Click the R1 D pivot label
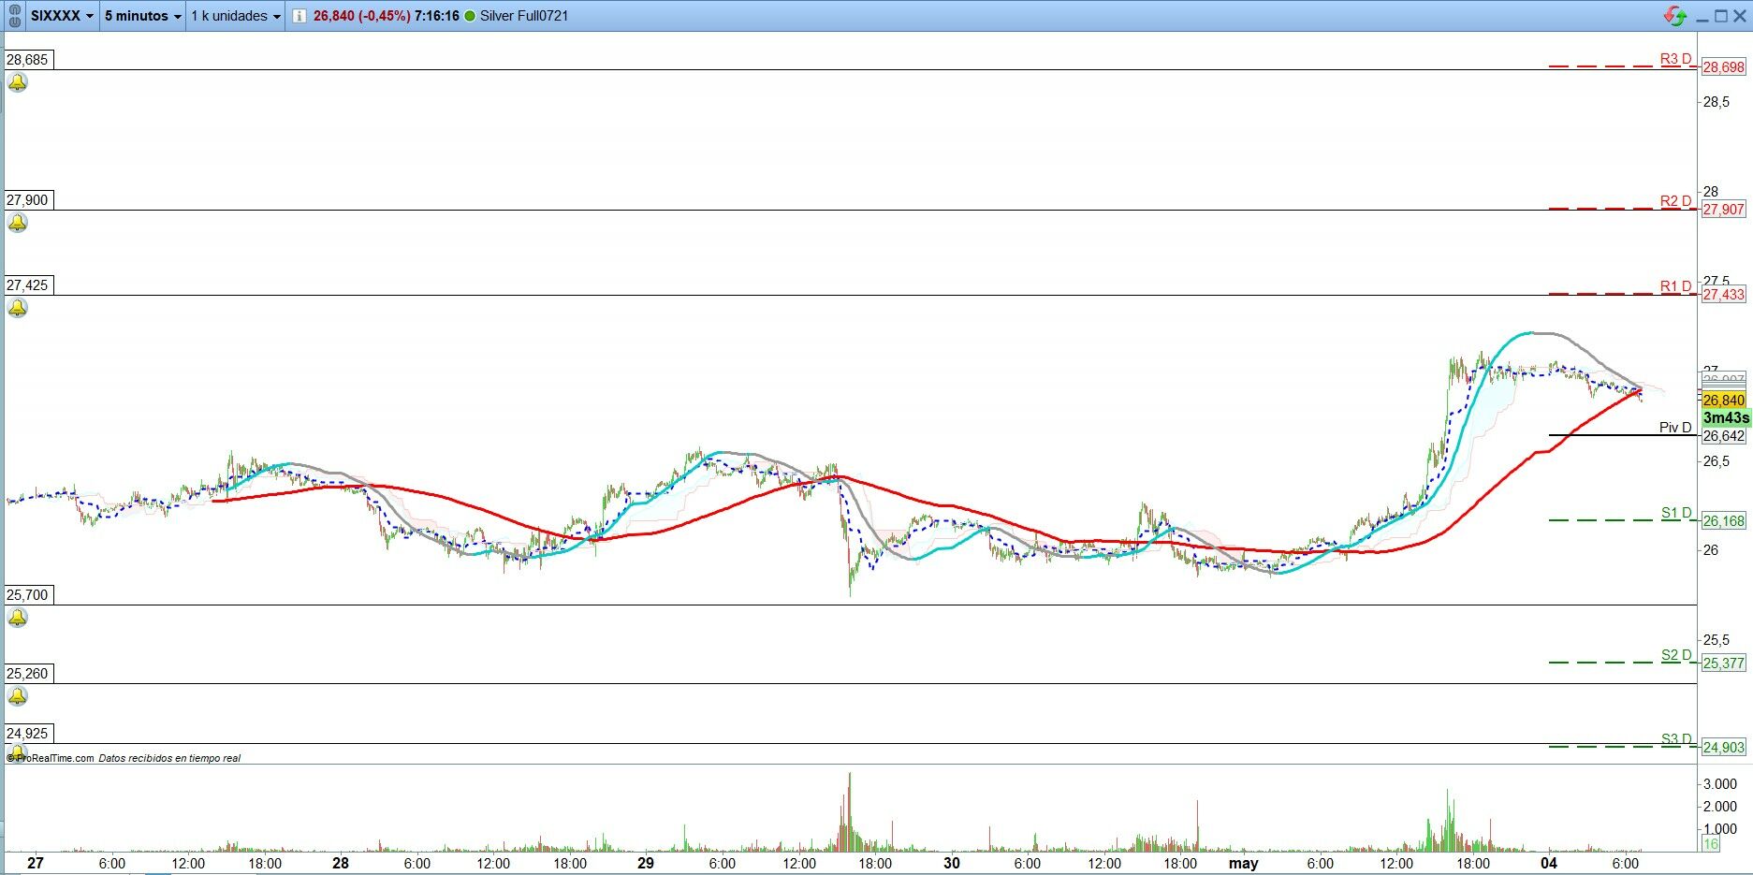 (x=1675, y=286)
